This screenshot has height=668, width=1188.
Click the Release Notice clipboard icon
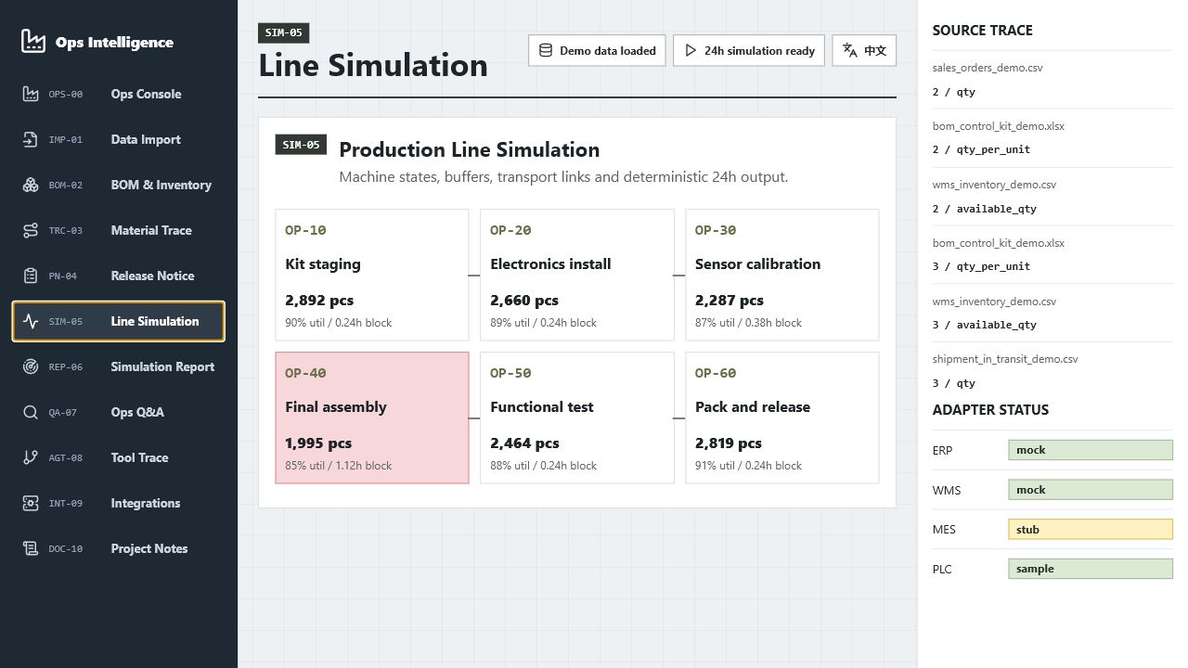[31, 276]
